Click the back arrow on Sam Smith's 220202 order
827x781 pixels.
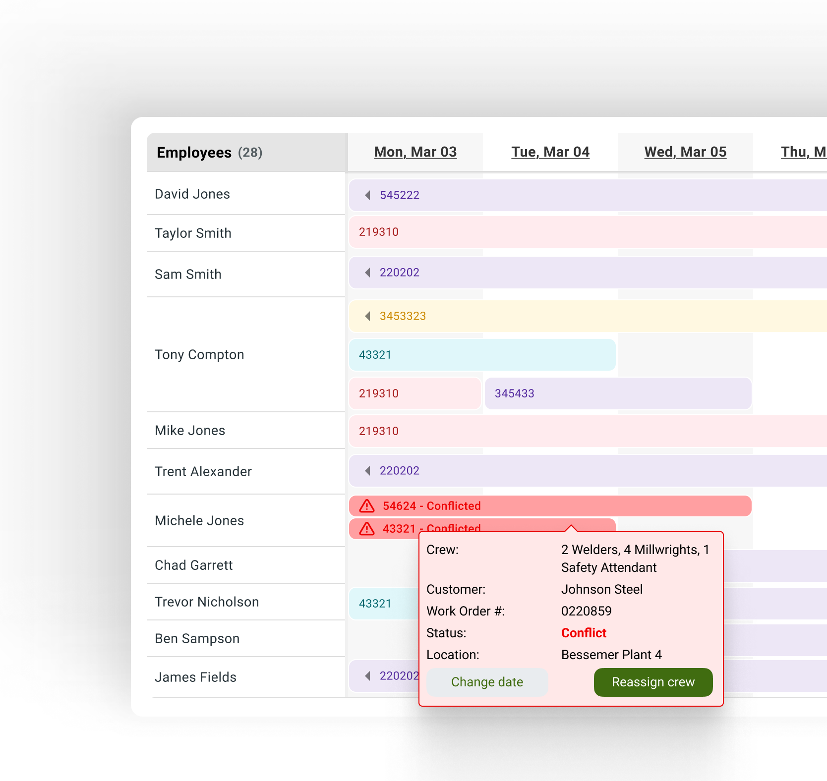click(367, 272)
